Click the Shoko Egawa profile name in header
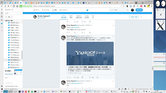 [x=43, y=16]
